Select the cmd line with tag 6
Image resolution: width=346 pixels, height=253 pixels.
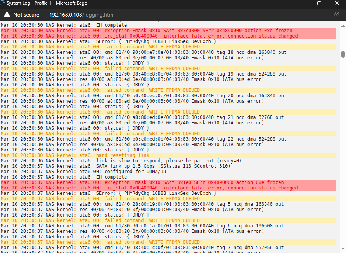tap(142, 226)
